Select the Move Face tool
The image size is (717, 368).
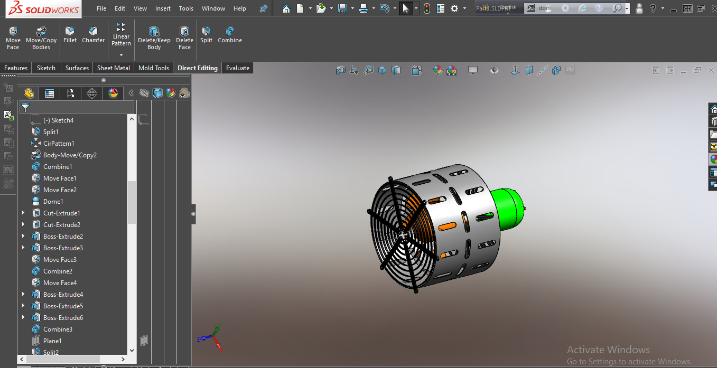[x=13, y=38]
